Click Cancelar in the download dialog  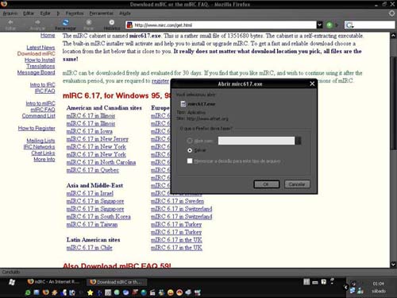(297, 184)
